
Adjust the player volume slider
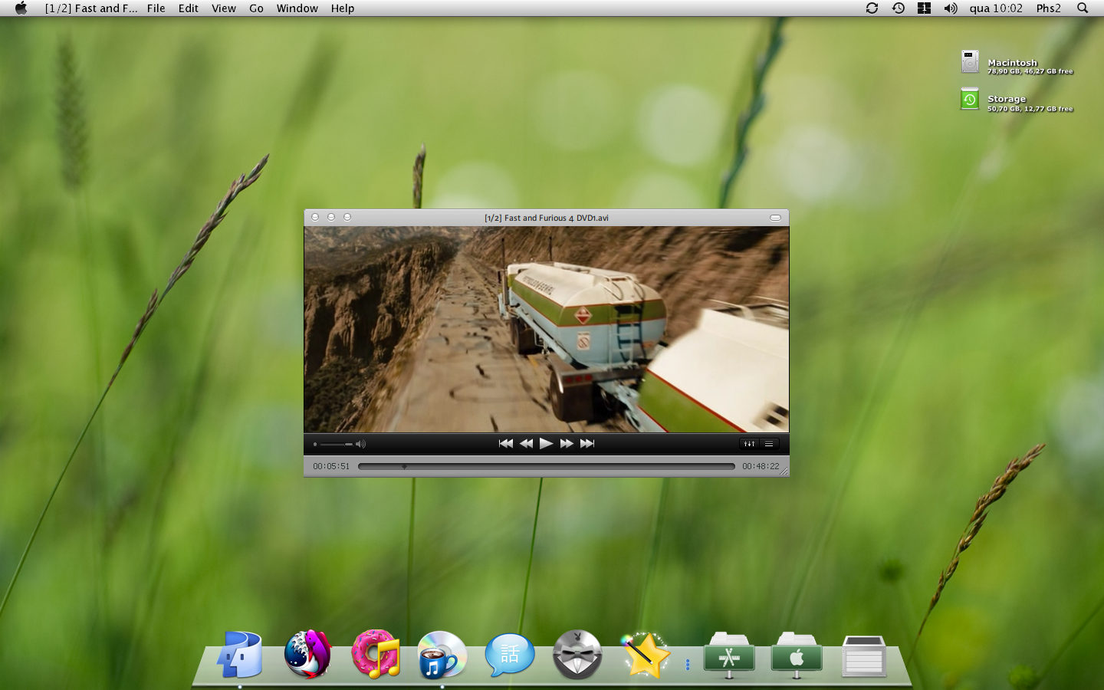click(337, 444)
